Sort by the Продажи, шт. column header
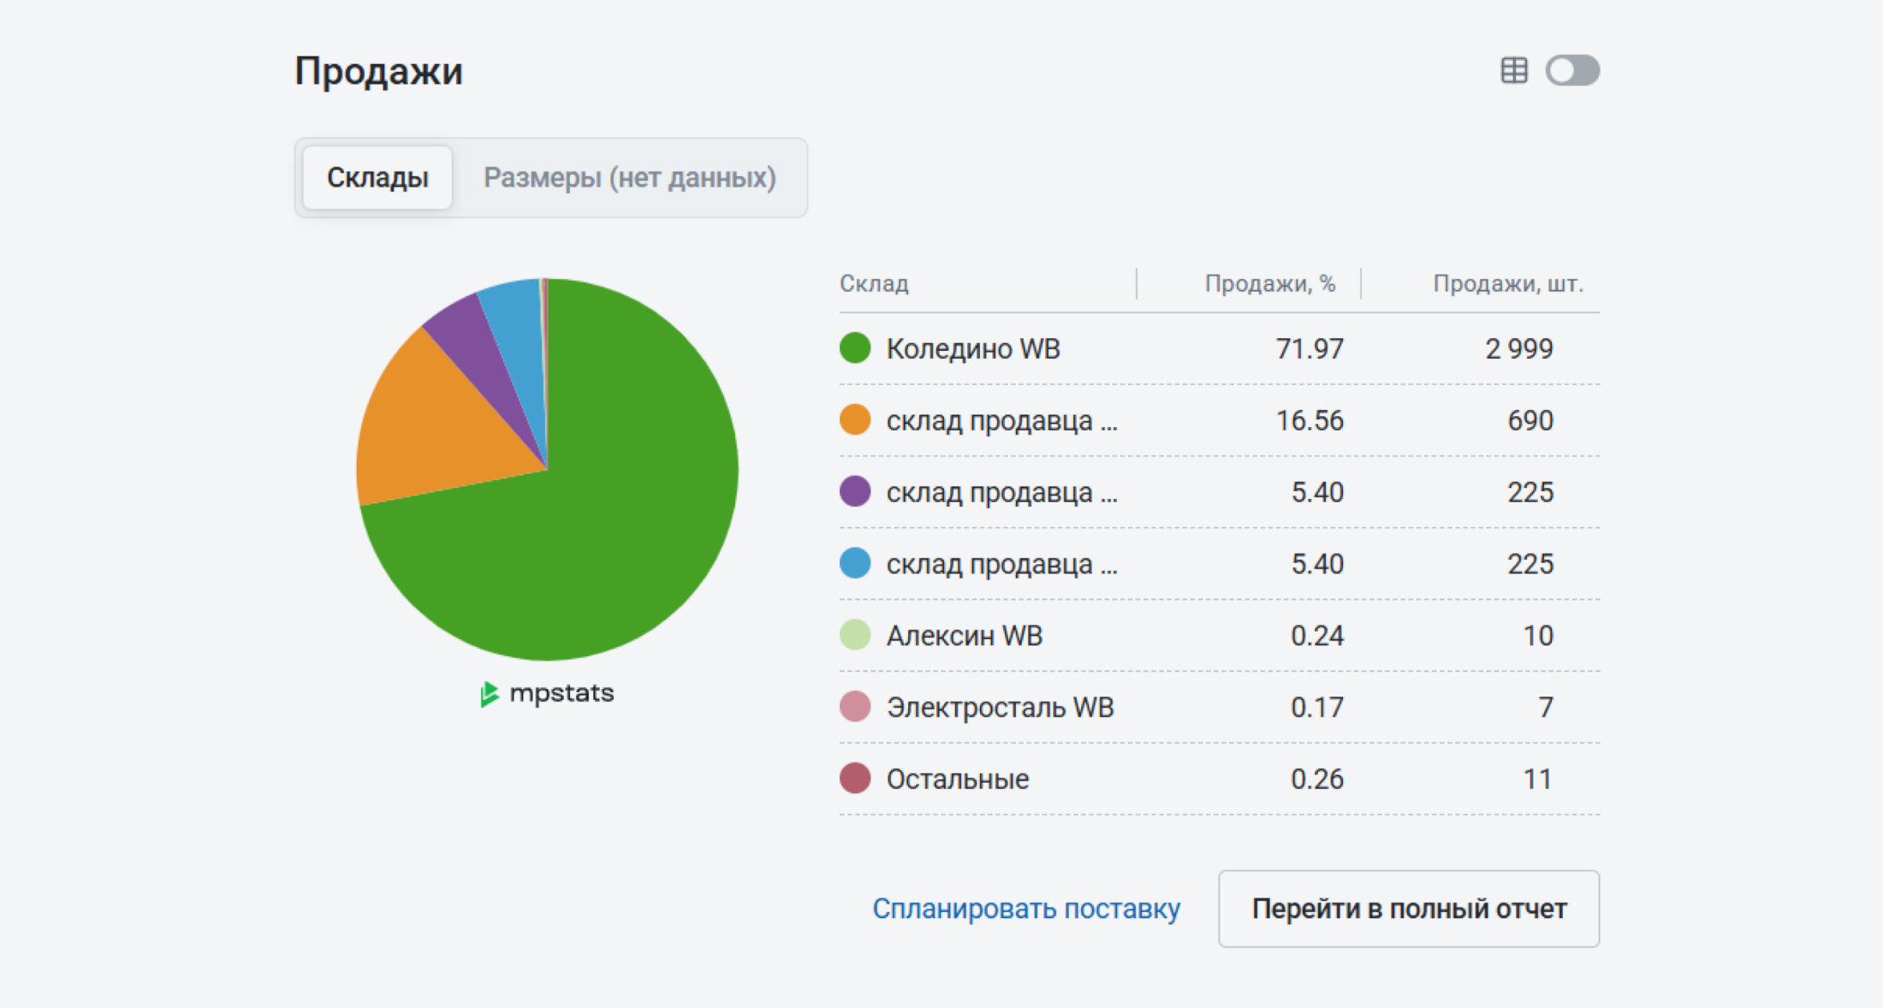1883x1008 pixels. 1508,283
